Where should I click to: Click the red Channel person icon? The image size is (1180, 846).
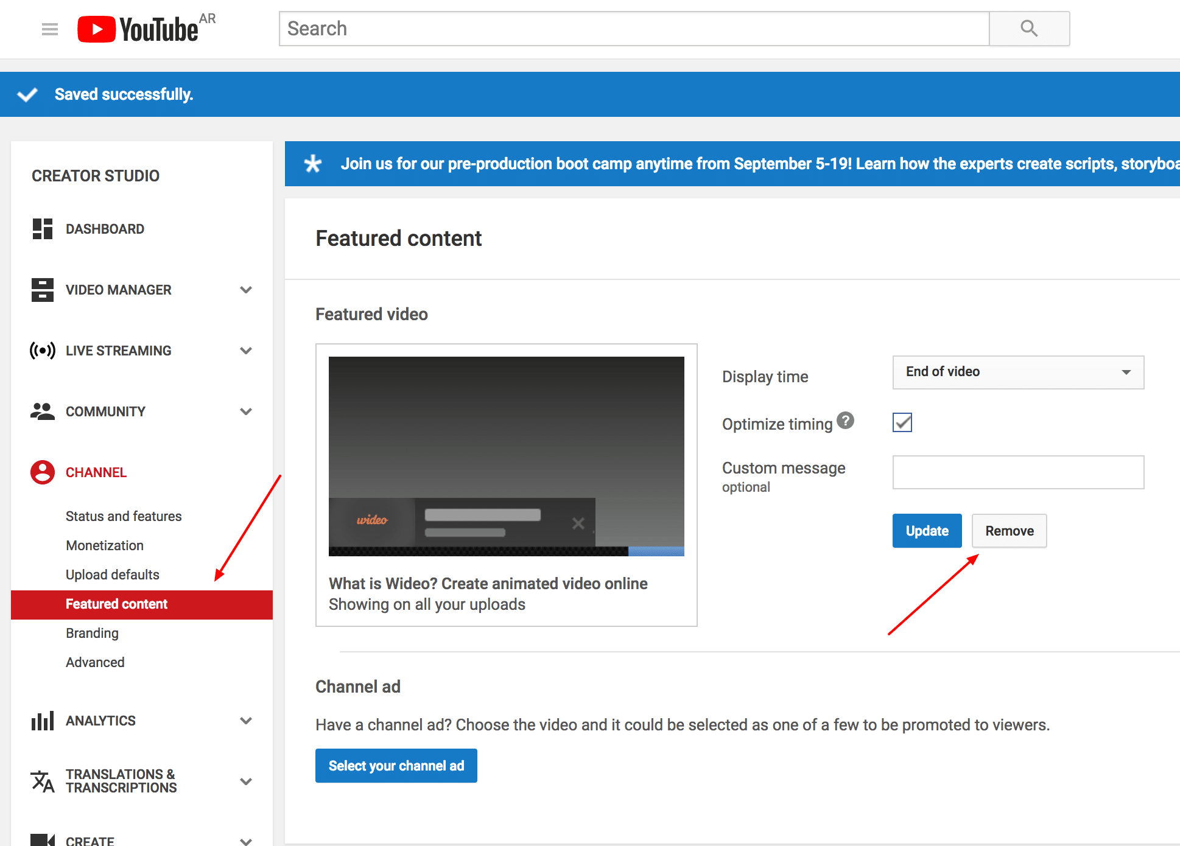(43, 472)
